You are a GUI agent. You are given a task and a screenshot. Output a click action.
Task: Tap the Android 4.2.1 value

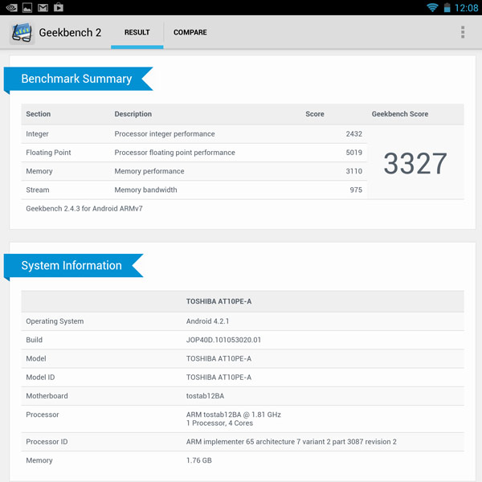[x=207, y=321]
